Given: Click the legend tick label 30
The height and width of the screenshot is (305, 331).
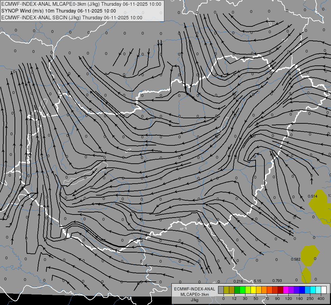Looking at the screenshot, I should click(245, 299).
